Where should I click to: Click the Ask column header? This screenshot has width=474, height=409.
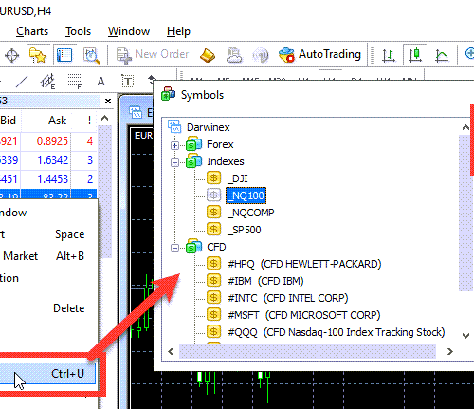(x=57, y=121)
